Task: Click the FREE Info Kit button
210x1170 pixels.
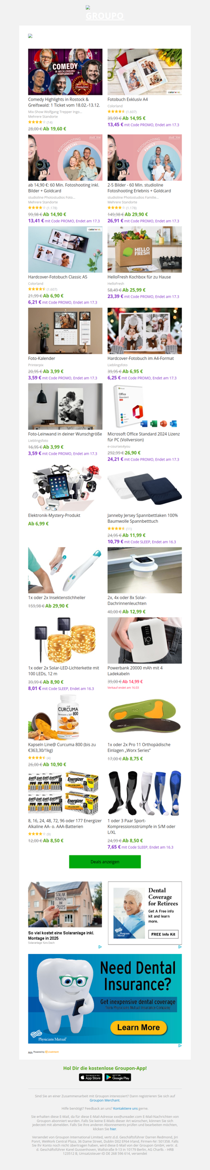Action: [x=163, y=934]
